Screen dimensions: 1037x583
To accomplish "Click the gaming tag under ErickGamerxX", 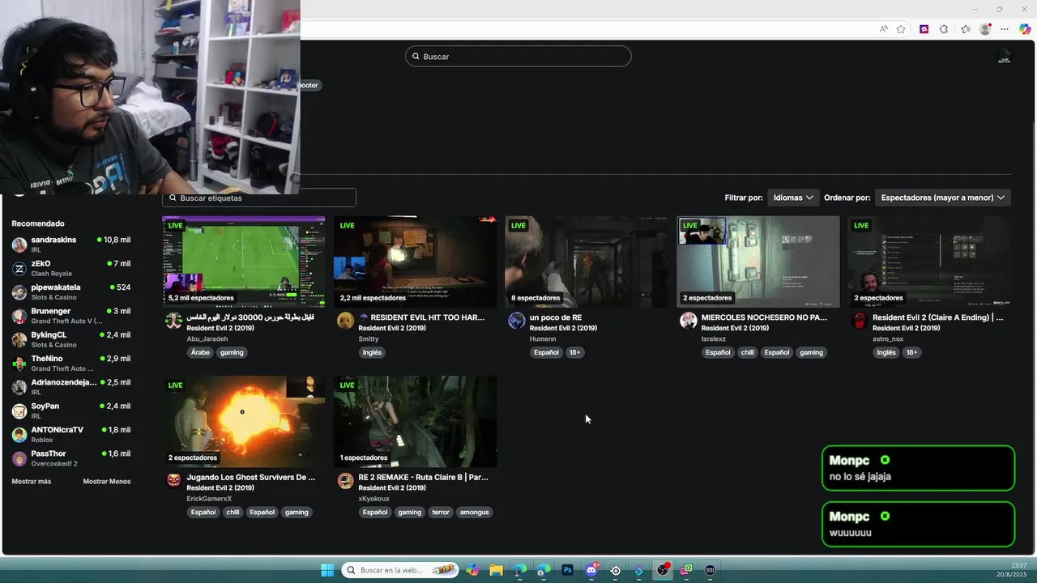I will pyautogui.click(x=297, y=512).
